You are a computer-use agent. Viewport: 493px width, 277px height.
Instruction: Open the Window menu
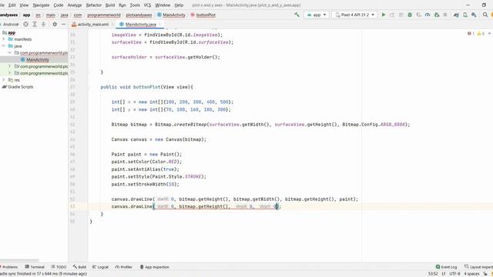[x=163, y=5]
